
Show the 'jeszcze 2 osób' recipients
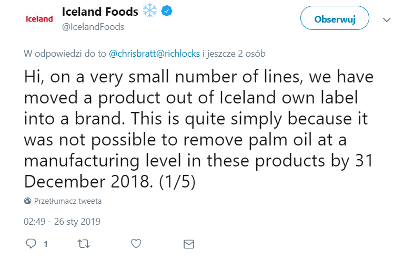coord(238,53)
